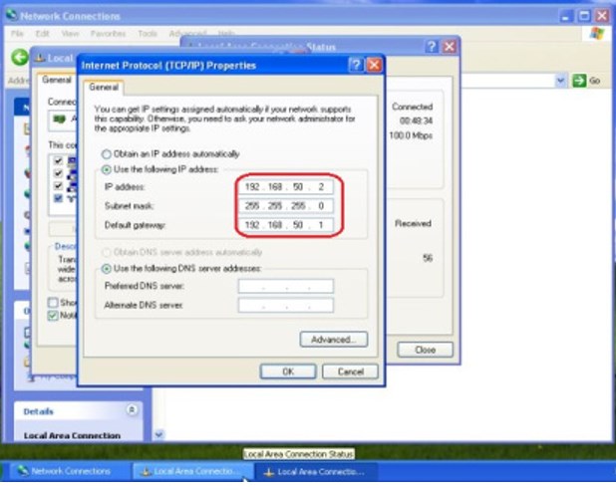
Task: Collapse the Details panel chevron
Action: 132,410
